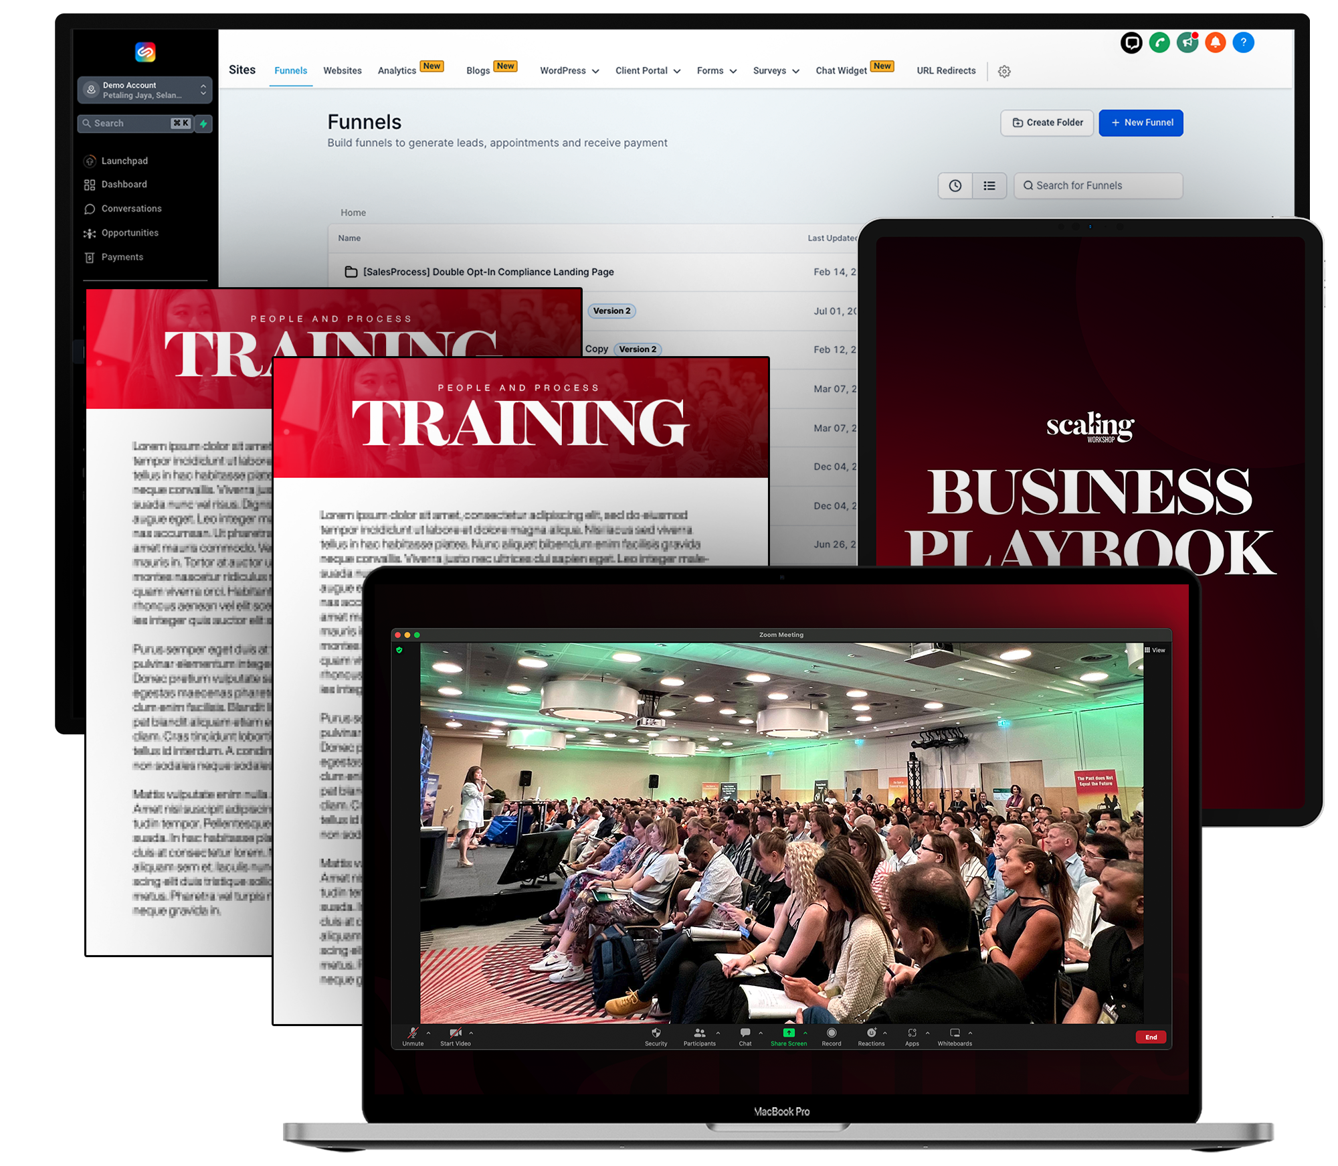Open Zoom Reactions smiley icon
1338x1166 pixels.
[871, 1033]
